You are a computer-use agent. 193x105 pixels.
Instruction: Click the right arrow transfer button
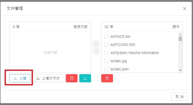[96, 44]
